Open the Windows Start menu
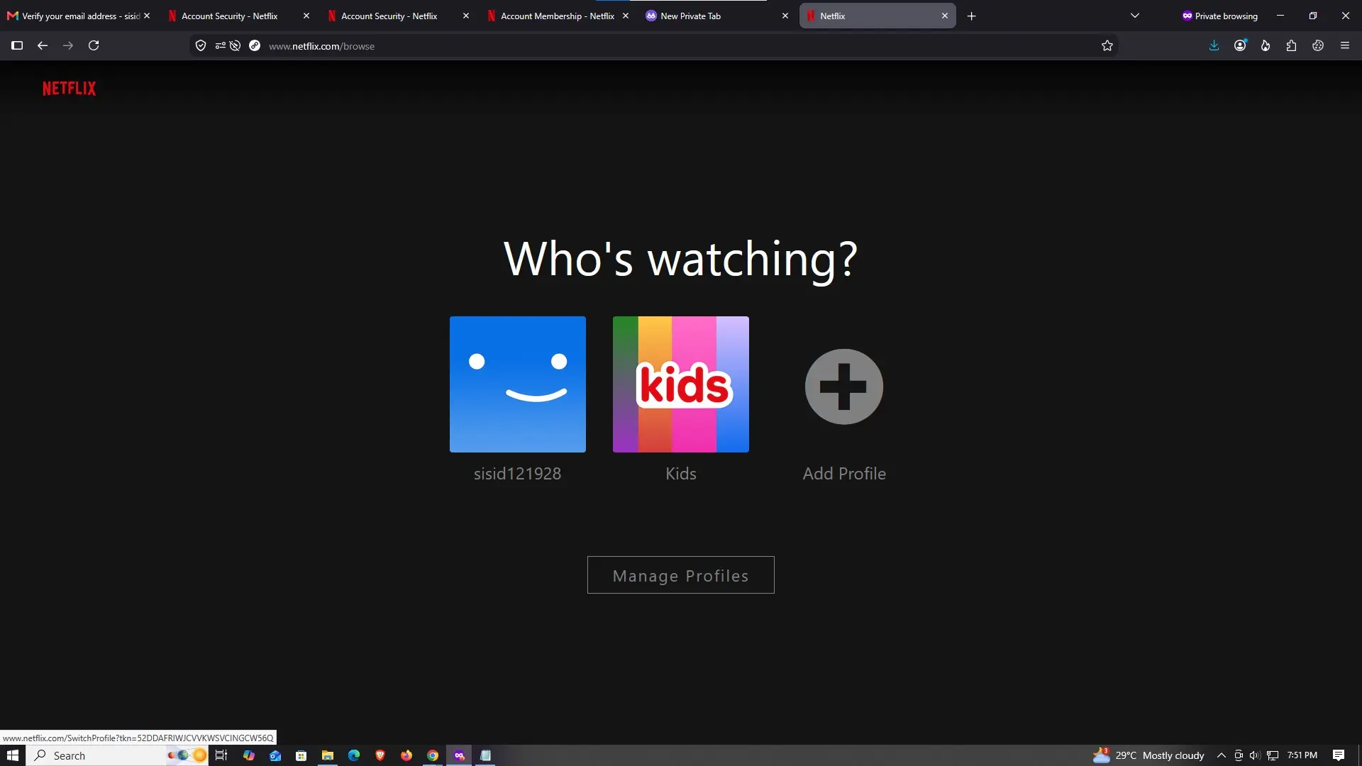Screen dimensions: 1362x766 13,755
